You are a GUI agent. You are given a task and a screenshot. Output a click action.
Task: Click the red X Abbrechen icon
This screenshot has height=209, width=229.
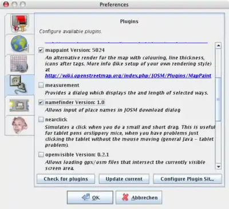tap(125, 198)
